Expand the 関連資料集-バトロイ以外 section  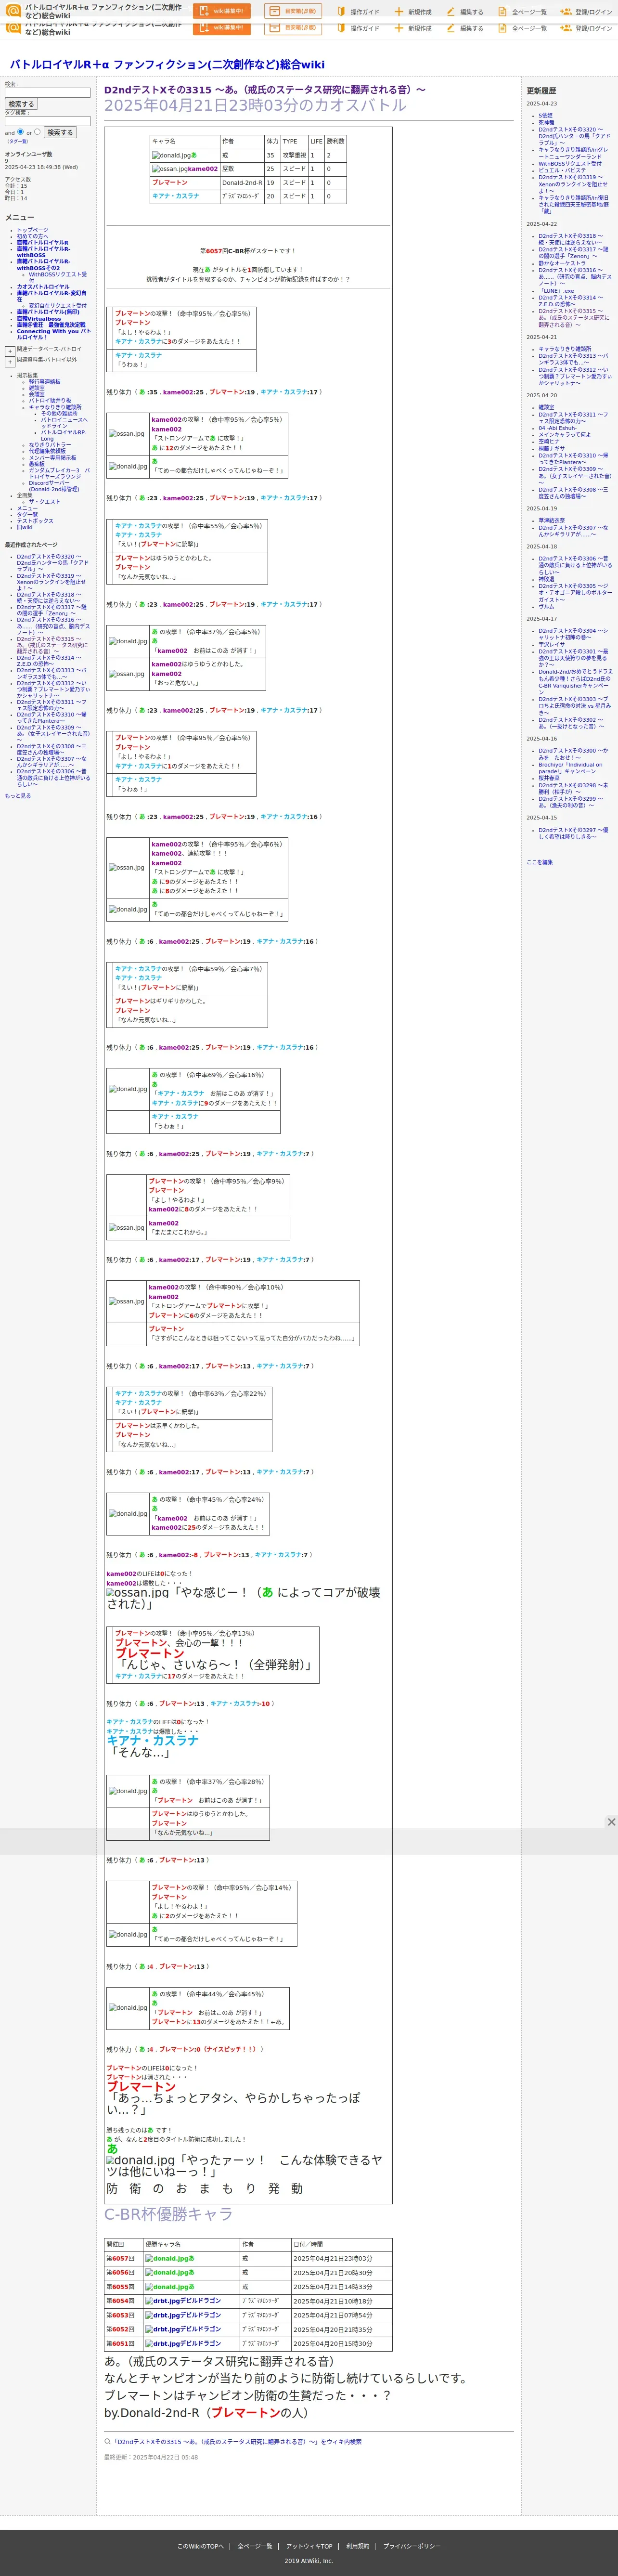coord(9,361)
